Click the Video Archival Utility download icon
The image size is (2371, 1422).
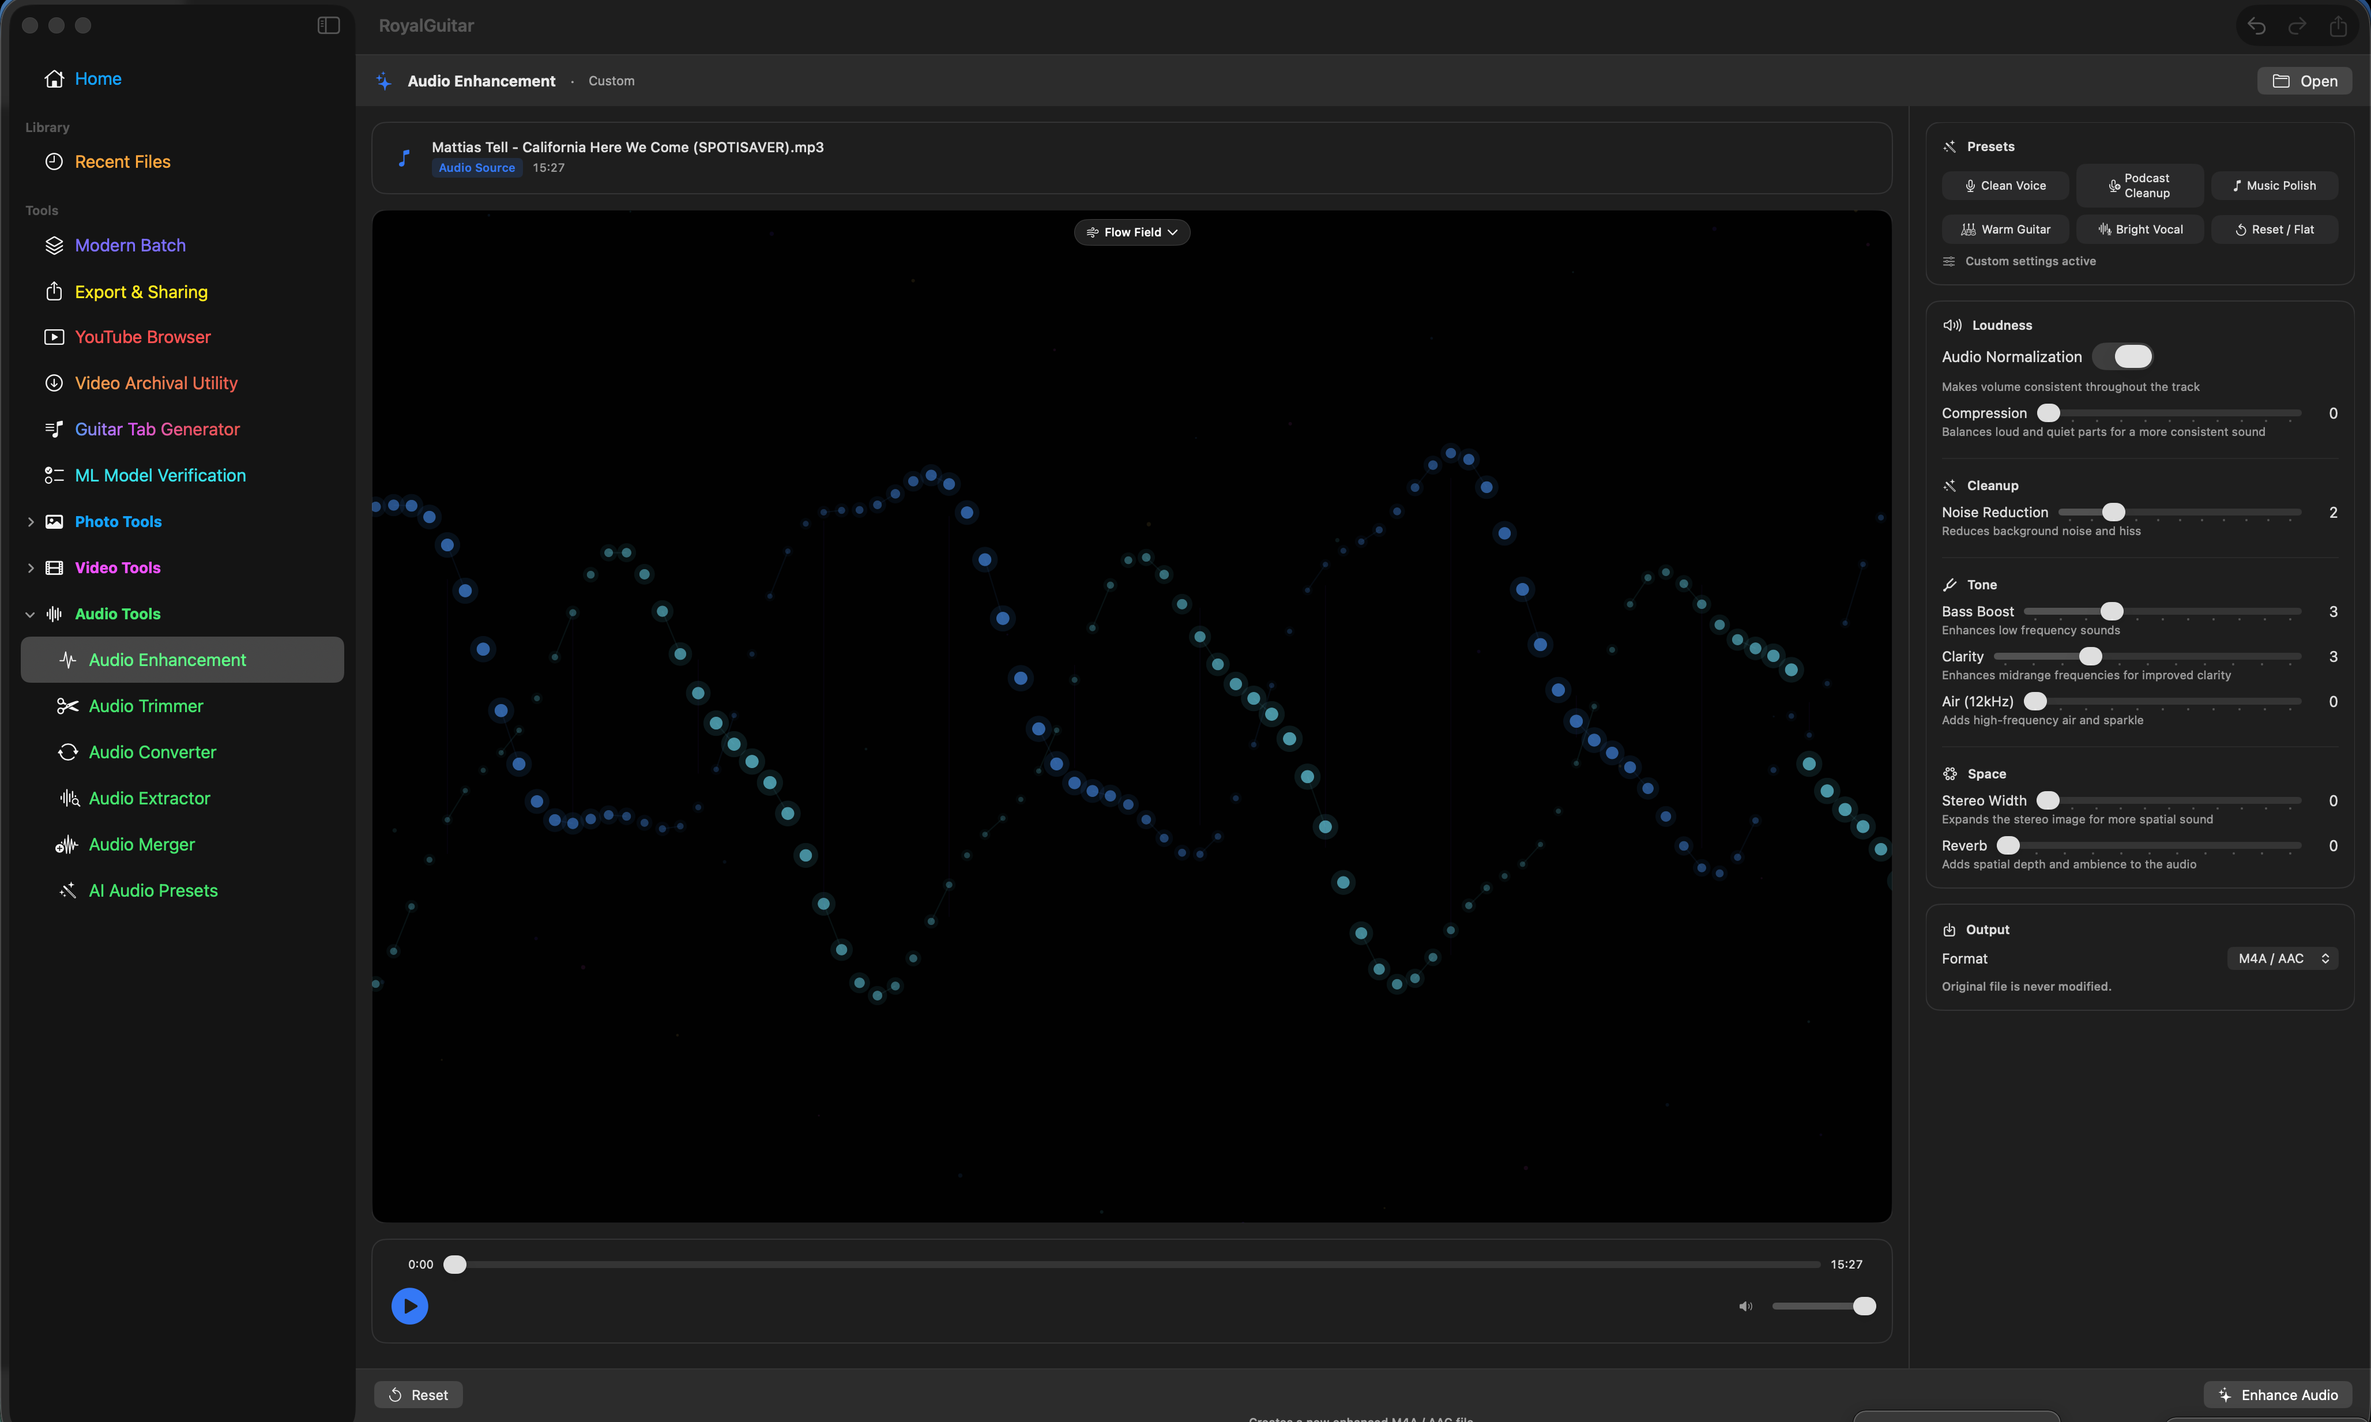55,383
